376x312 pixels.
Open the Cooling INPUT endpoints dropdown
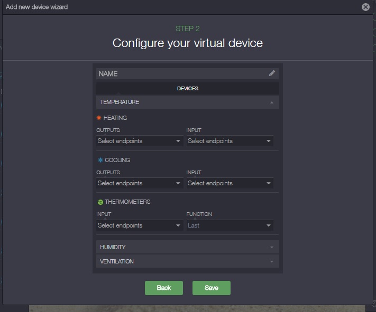[x=230, y=183]
